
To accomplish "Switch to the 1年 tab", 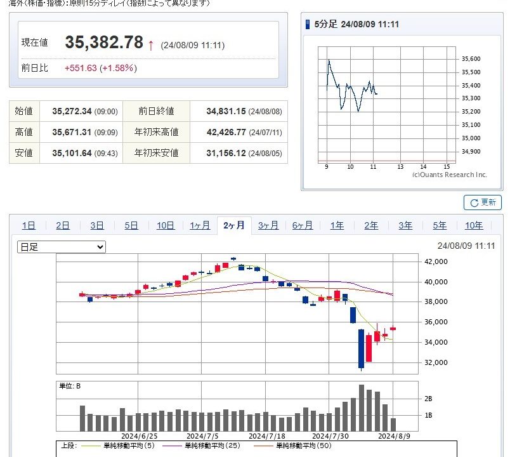I will point(337,225).
